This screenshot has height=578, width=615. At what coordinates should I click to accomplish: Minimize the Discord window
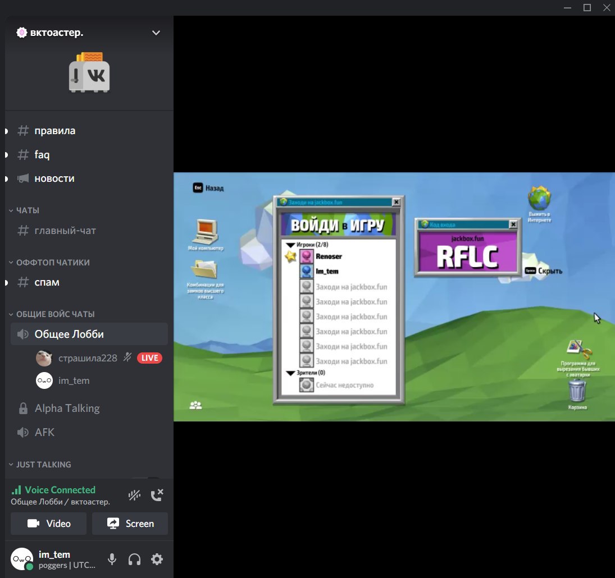(568, 7)
